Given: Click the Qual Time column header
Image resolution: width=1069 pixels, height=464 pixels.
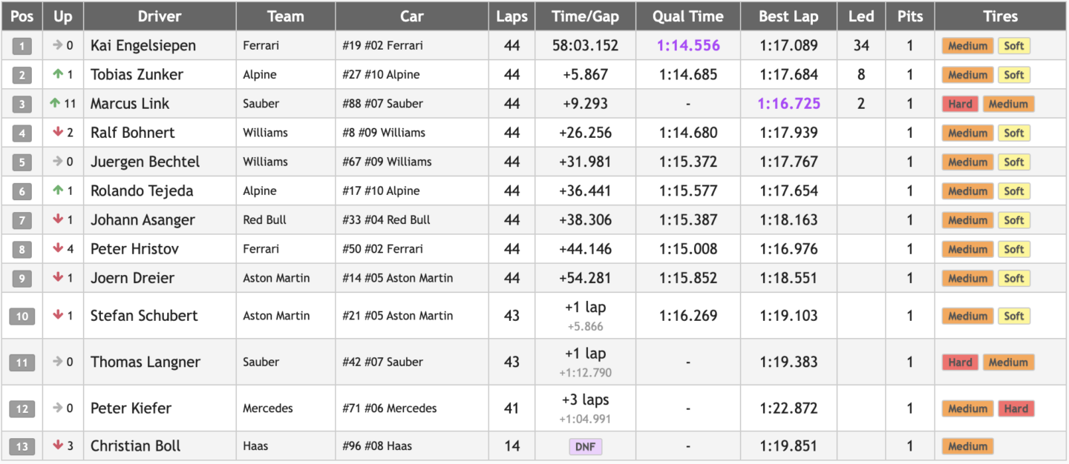Looking at the screenshot, I should [x=687, y=16].
